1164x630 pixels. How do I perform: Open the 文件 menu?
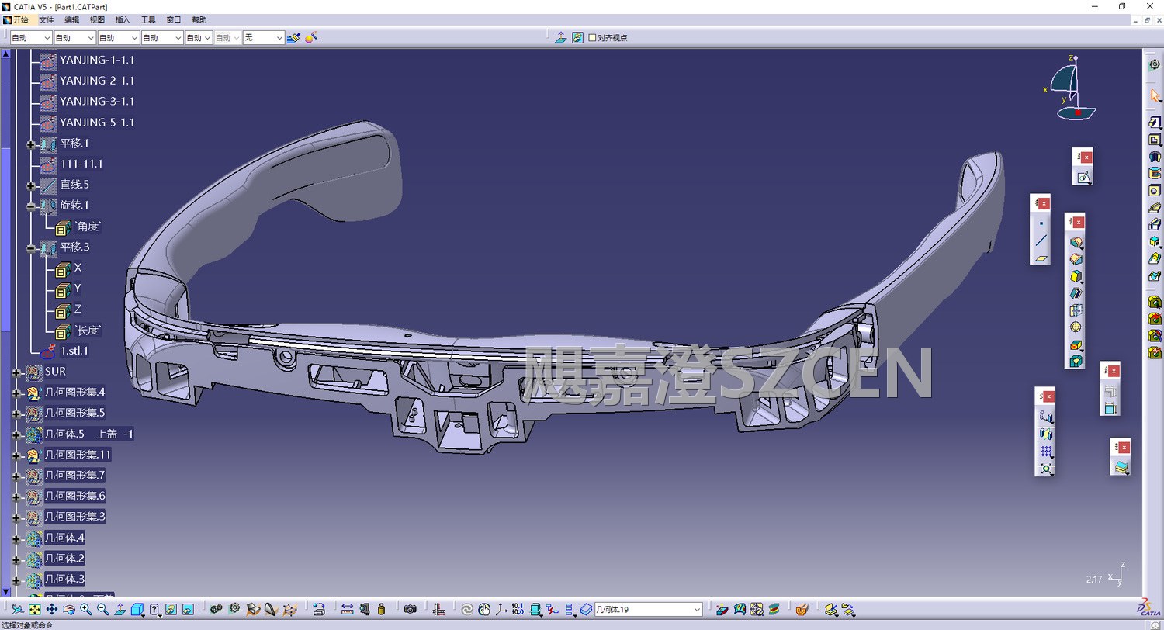pos(47,19)
